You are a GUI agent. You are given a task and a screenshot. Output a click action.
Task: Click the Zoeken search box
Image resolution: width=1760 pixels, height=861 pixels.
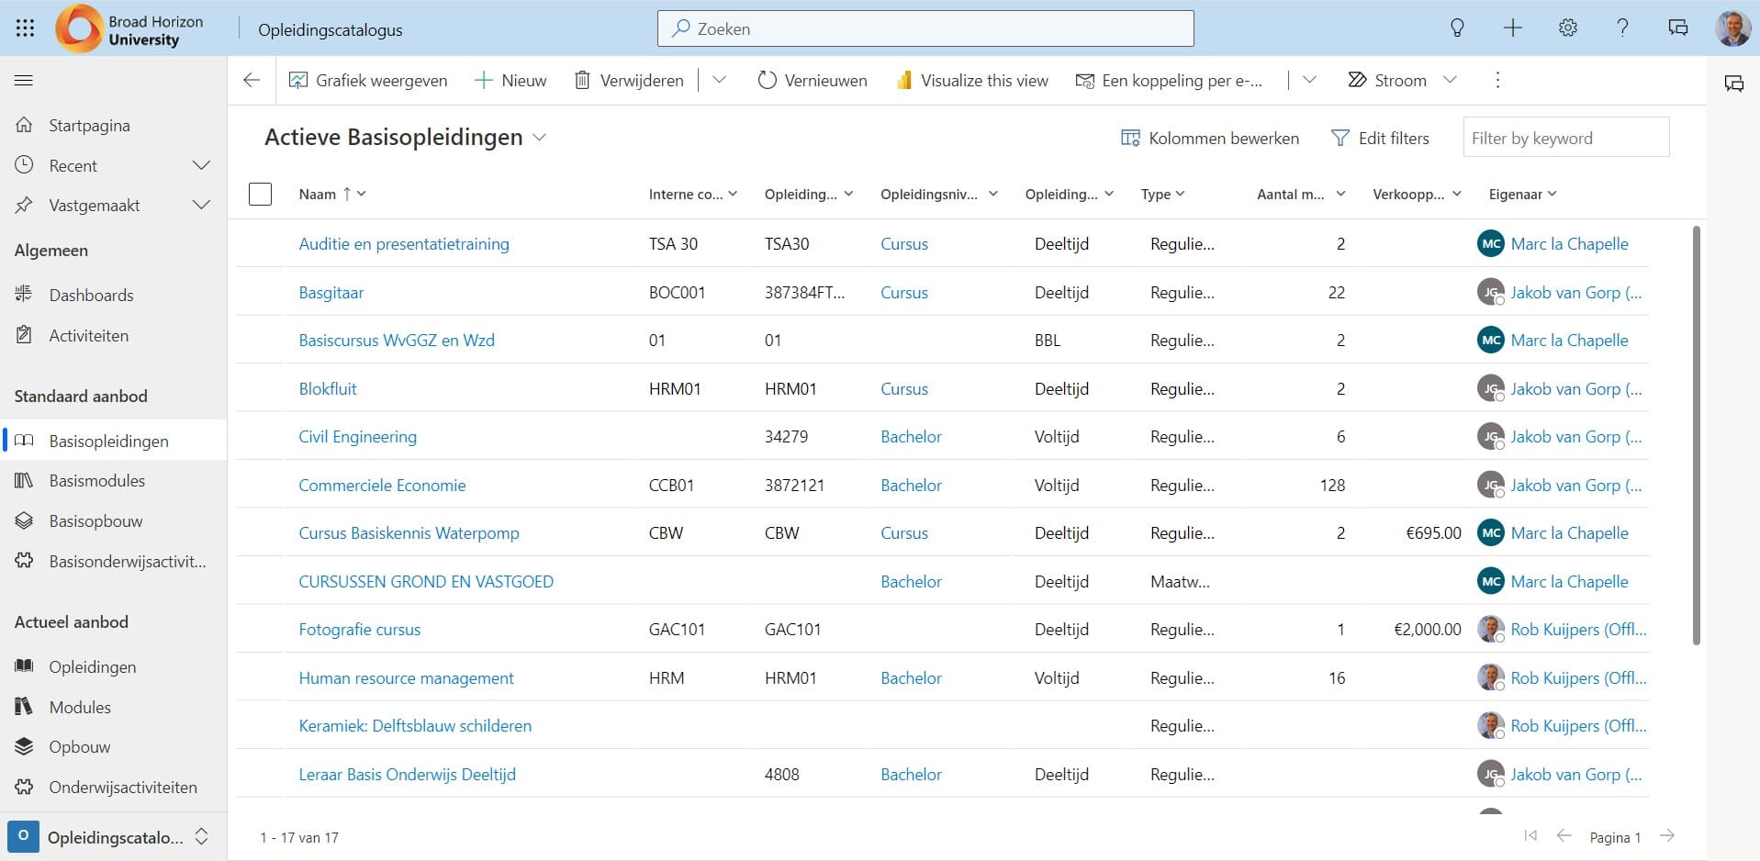click(925, 28)
